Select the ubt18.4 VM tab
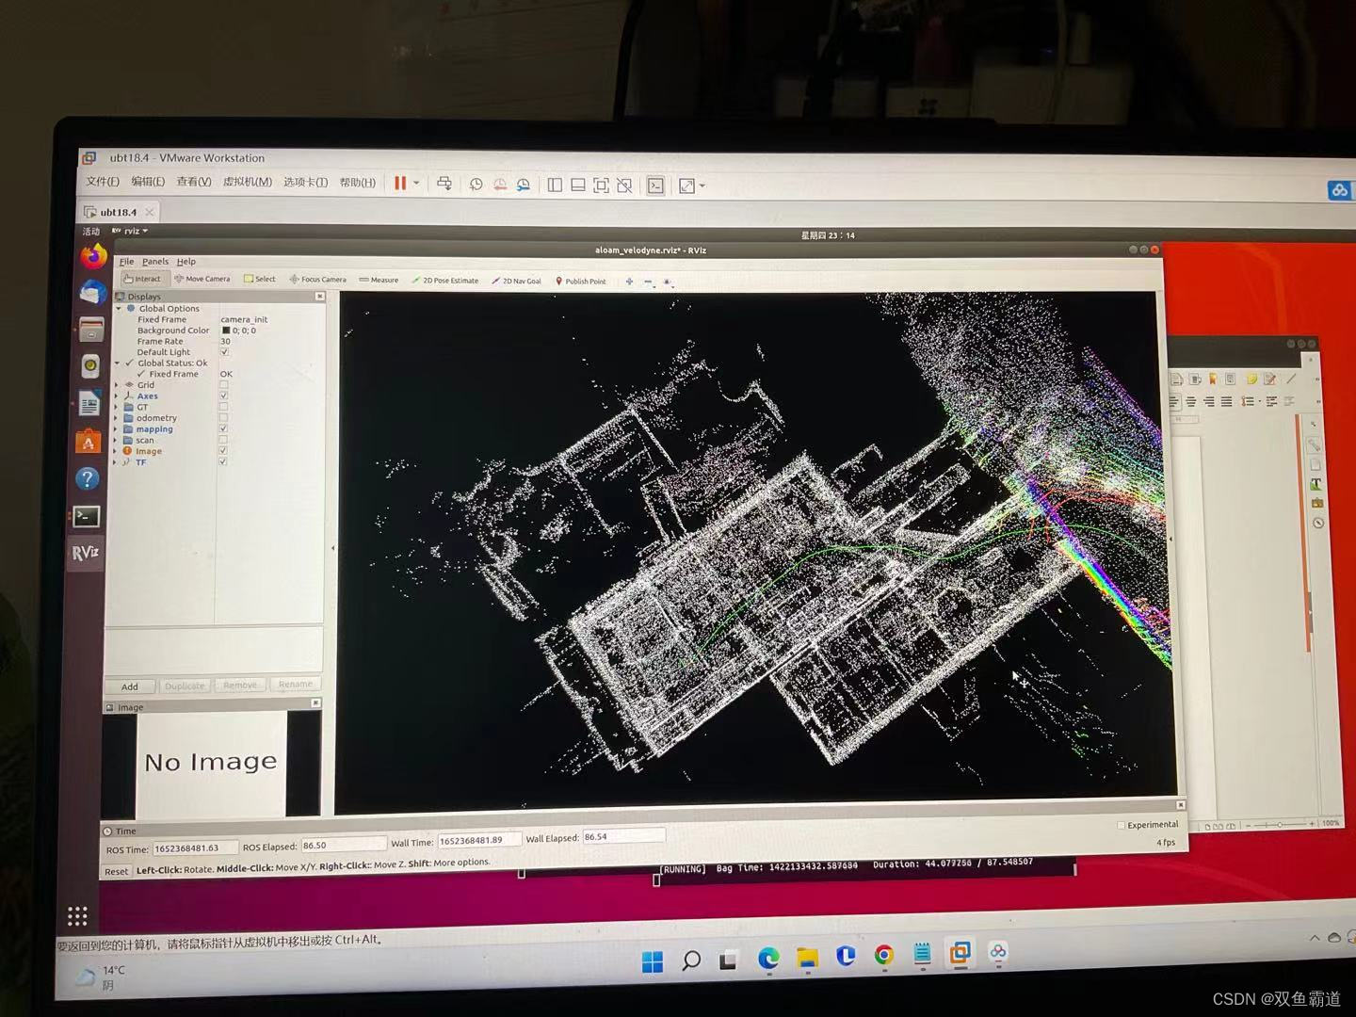Viewport: 1356px width, 1017px height. 119,212
